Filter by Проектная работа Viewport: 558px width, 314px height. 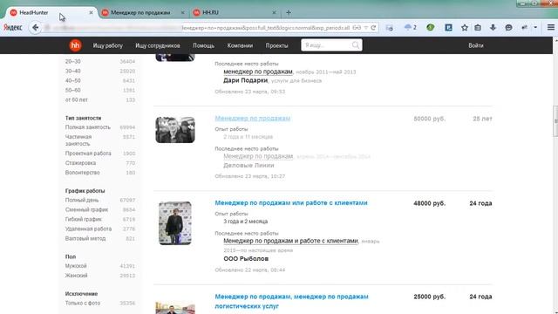point(88,154)
